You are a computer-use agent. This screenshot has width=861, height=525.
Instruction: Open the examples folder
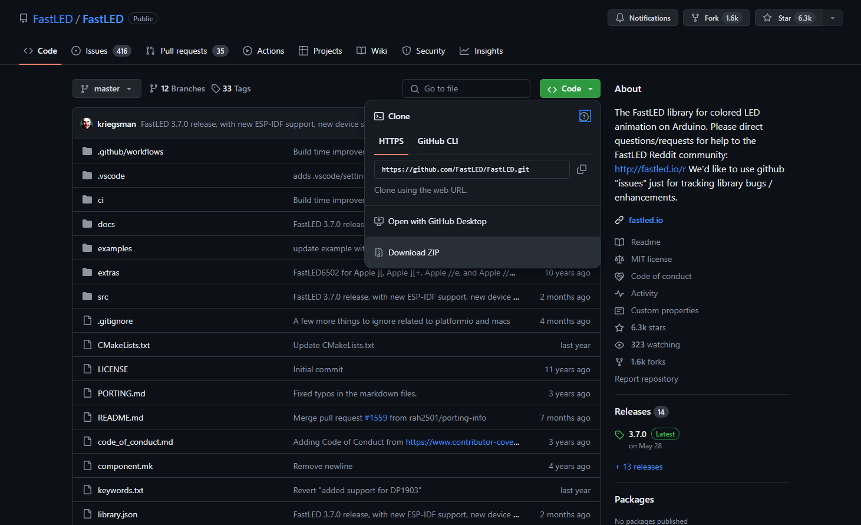115,248
